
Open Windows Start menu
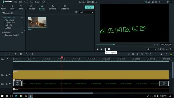2,96
